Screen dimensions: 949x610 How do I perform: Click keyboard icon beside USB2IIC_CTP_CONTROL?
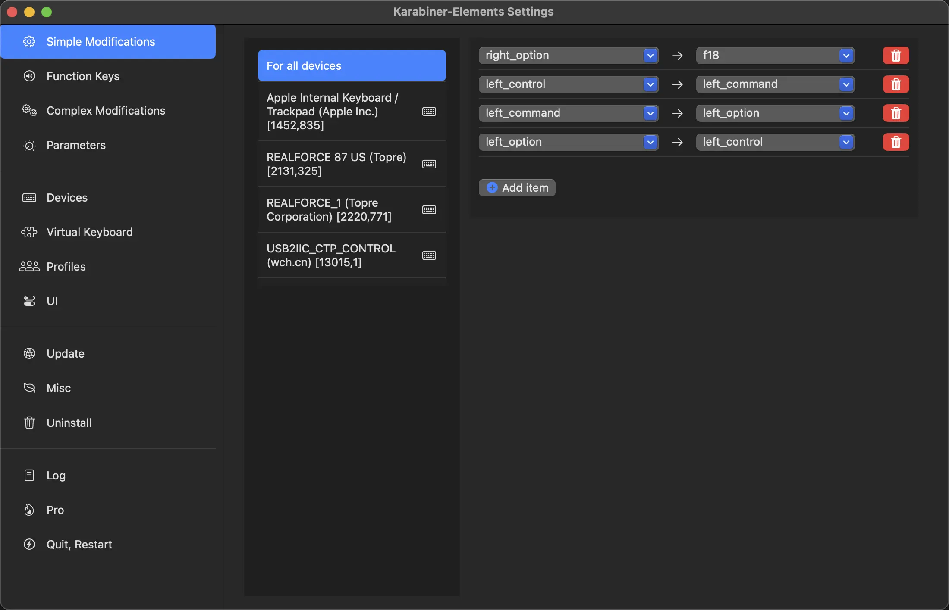pyautogui.click(x=429, y=255)
